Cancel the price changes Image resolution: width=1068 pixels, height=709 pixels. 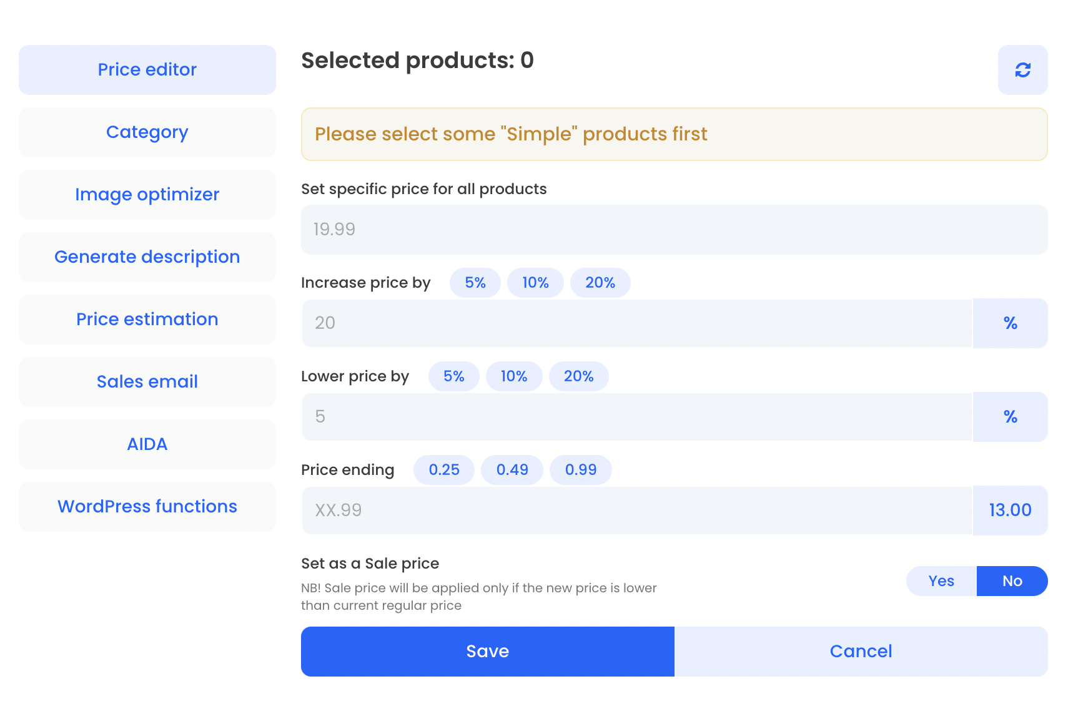pos(861,652)
